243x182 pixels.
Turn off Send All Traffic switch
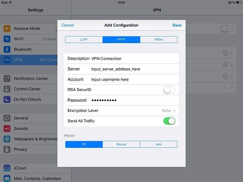169,121
